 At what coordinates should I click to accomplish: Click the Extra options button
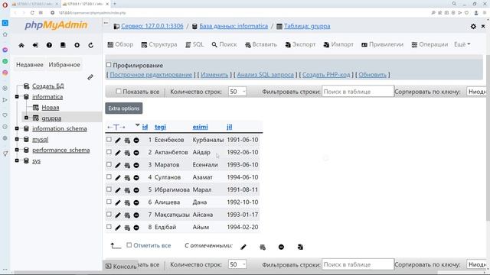124,108
